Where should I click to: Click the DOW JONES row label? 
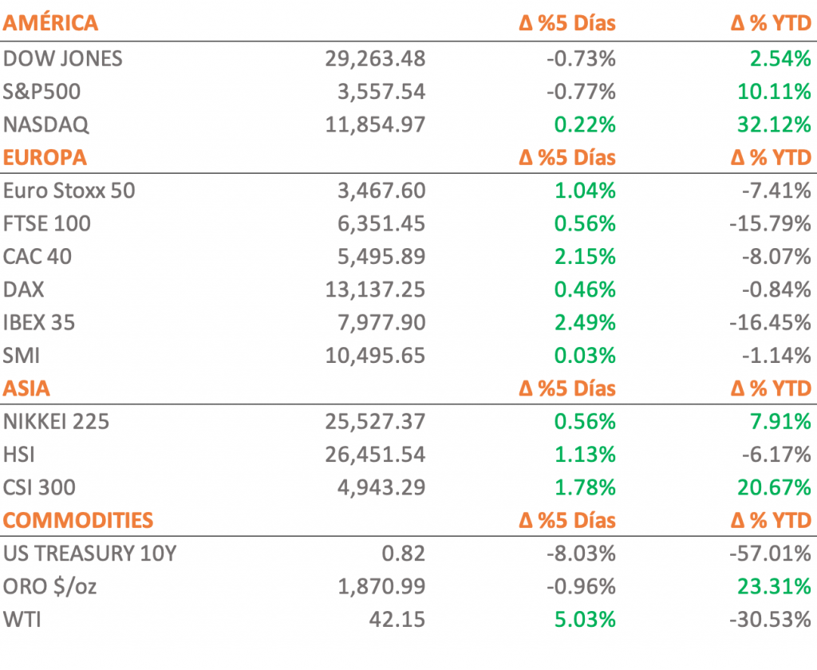click(x=63, y=58)
